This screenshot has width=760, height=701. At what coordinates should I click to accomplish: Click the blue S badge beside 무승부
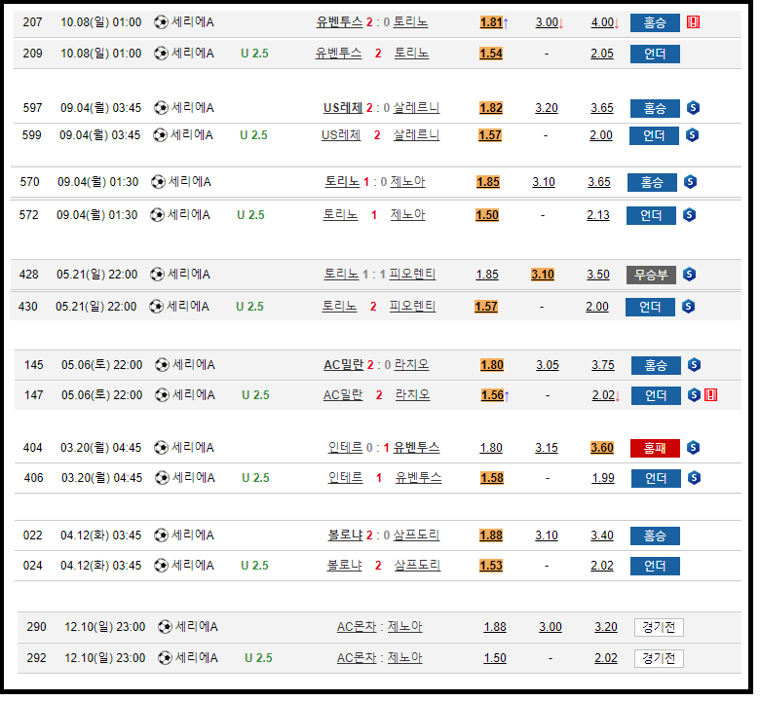click(689, 275)
